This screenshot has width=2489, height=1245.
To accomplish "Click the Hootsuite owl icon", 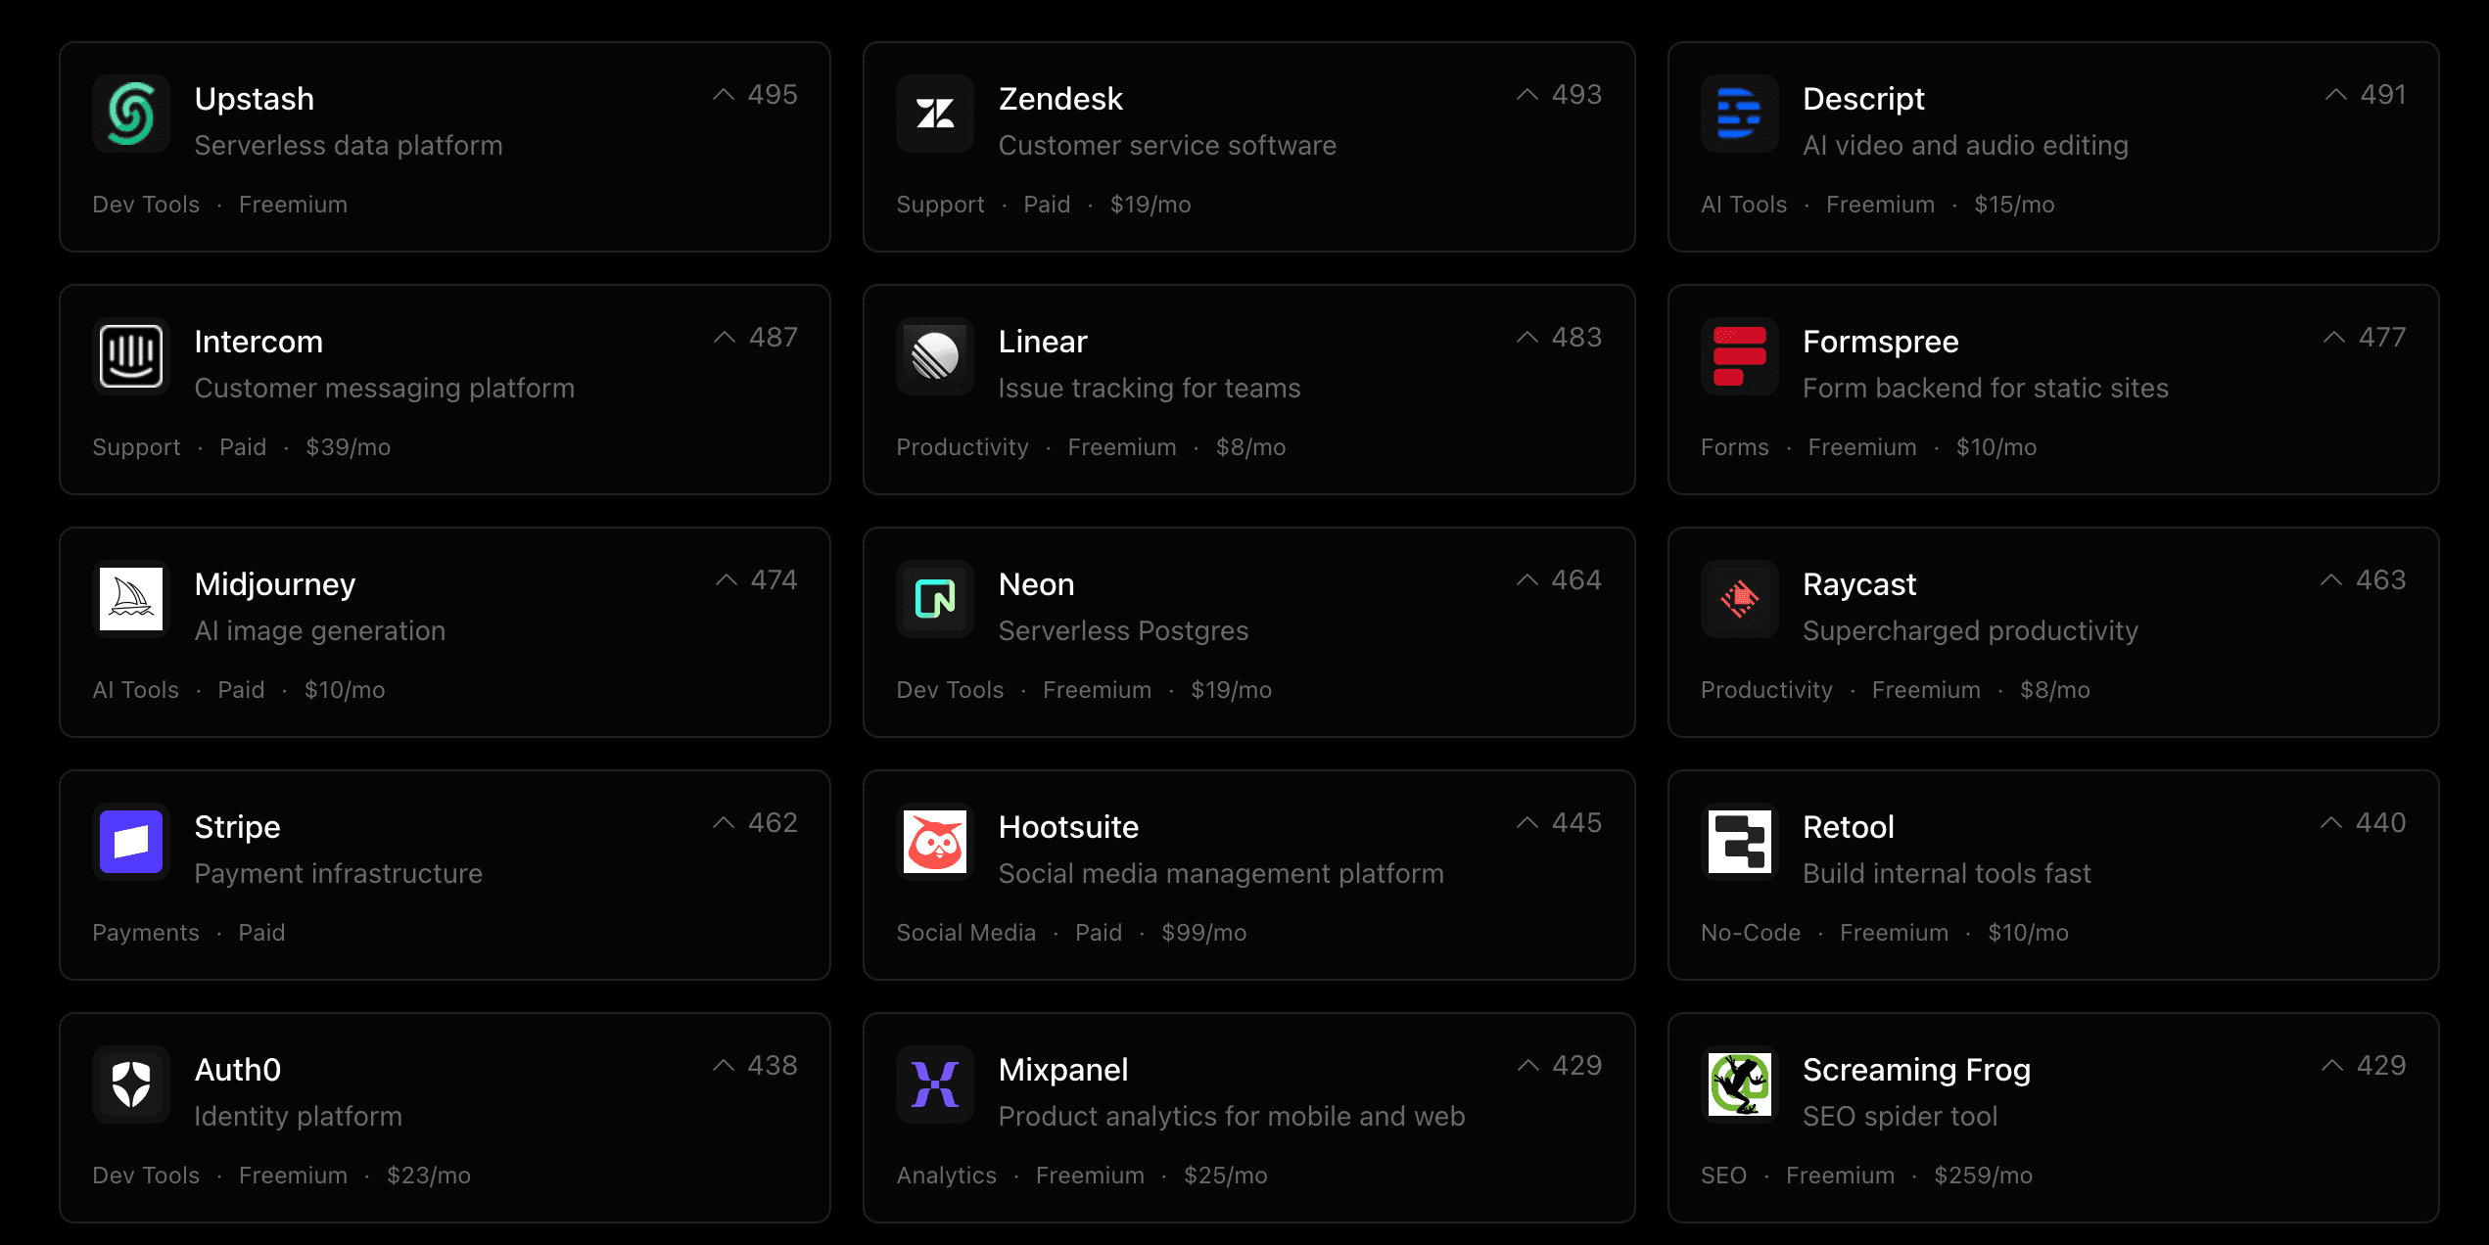I will click(x=935, y=842).
